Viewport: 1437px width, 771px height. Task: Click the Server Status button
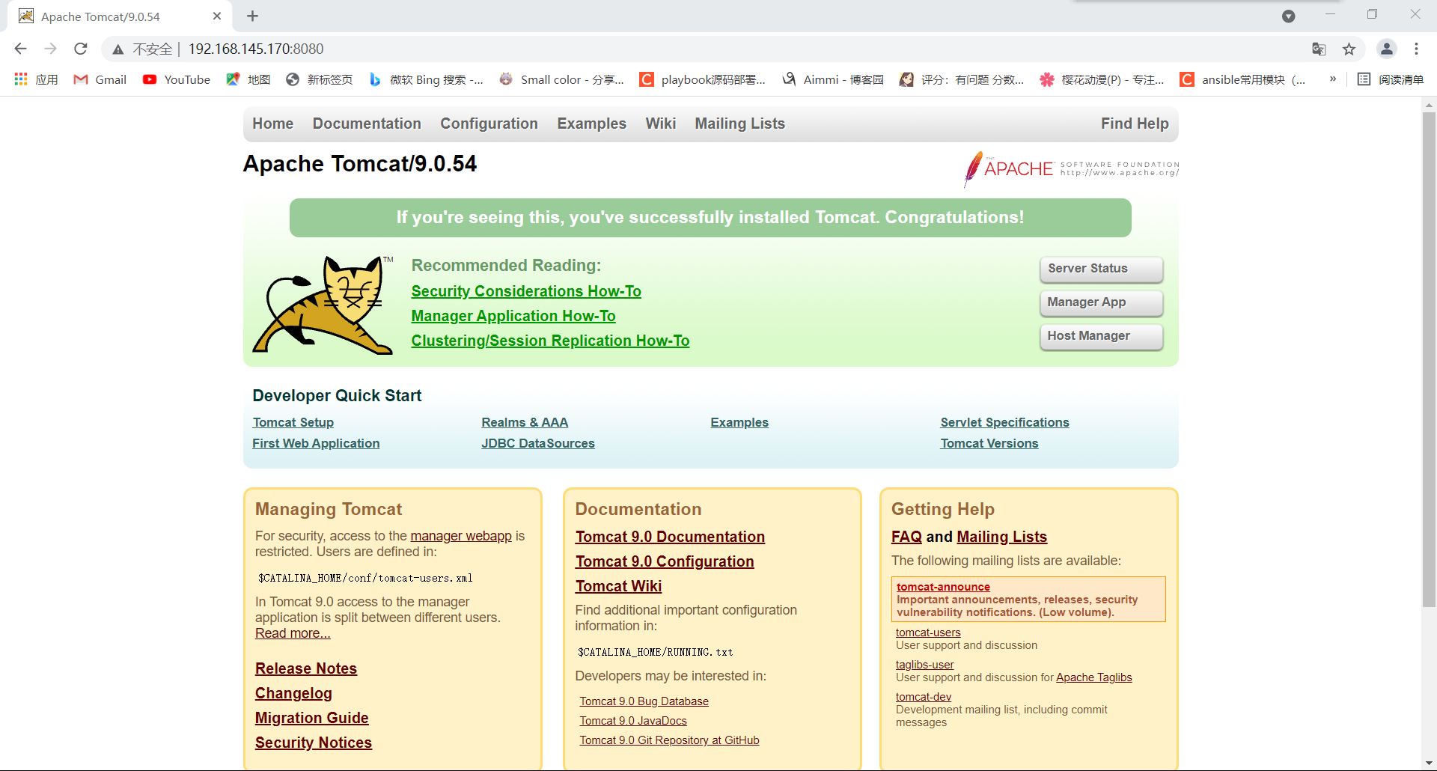[1101, 269]
